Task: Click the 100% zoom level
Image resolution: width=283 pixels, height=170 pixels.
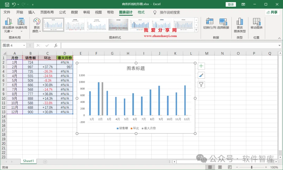Action: (x=274, y=167)
